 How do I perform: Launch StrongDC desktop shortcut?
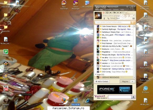tap(6, 102)
